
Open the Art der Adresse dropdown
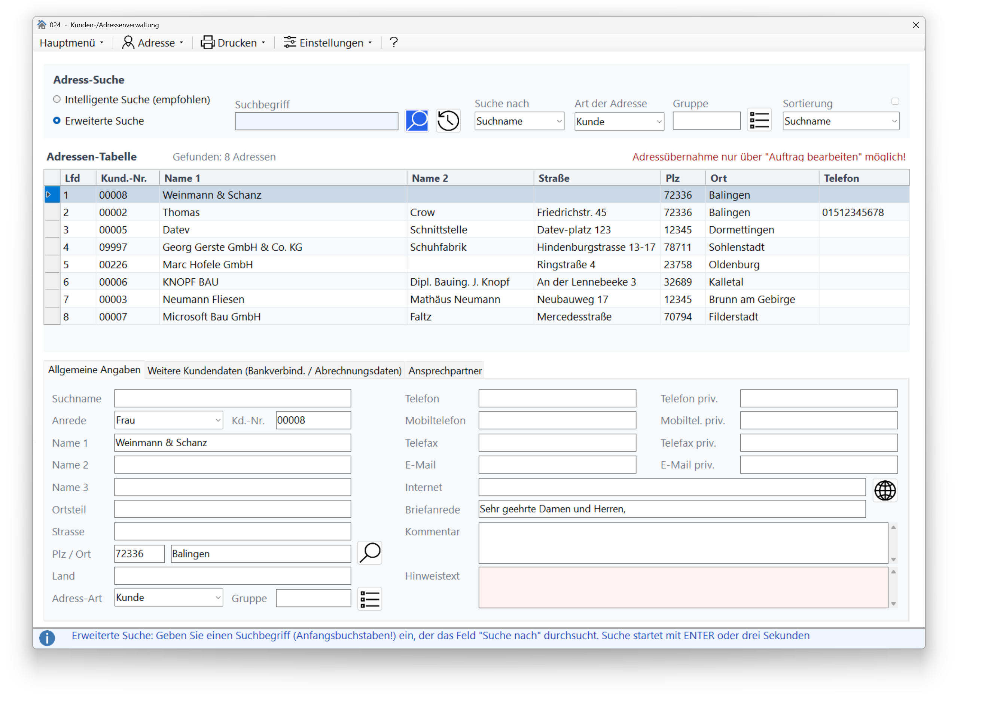pyautogui.click(x=619, y=122)
